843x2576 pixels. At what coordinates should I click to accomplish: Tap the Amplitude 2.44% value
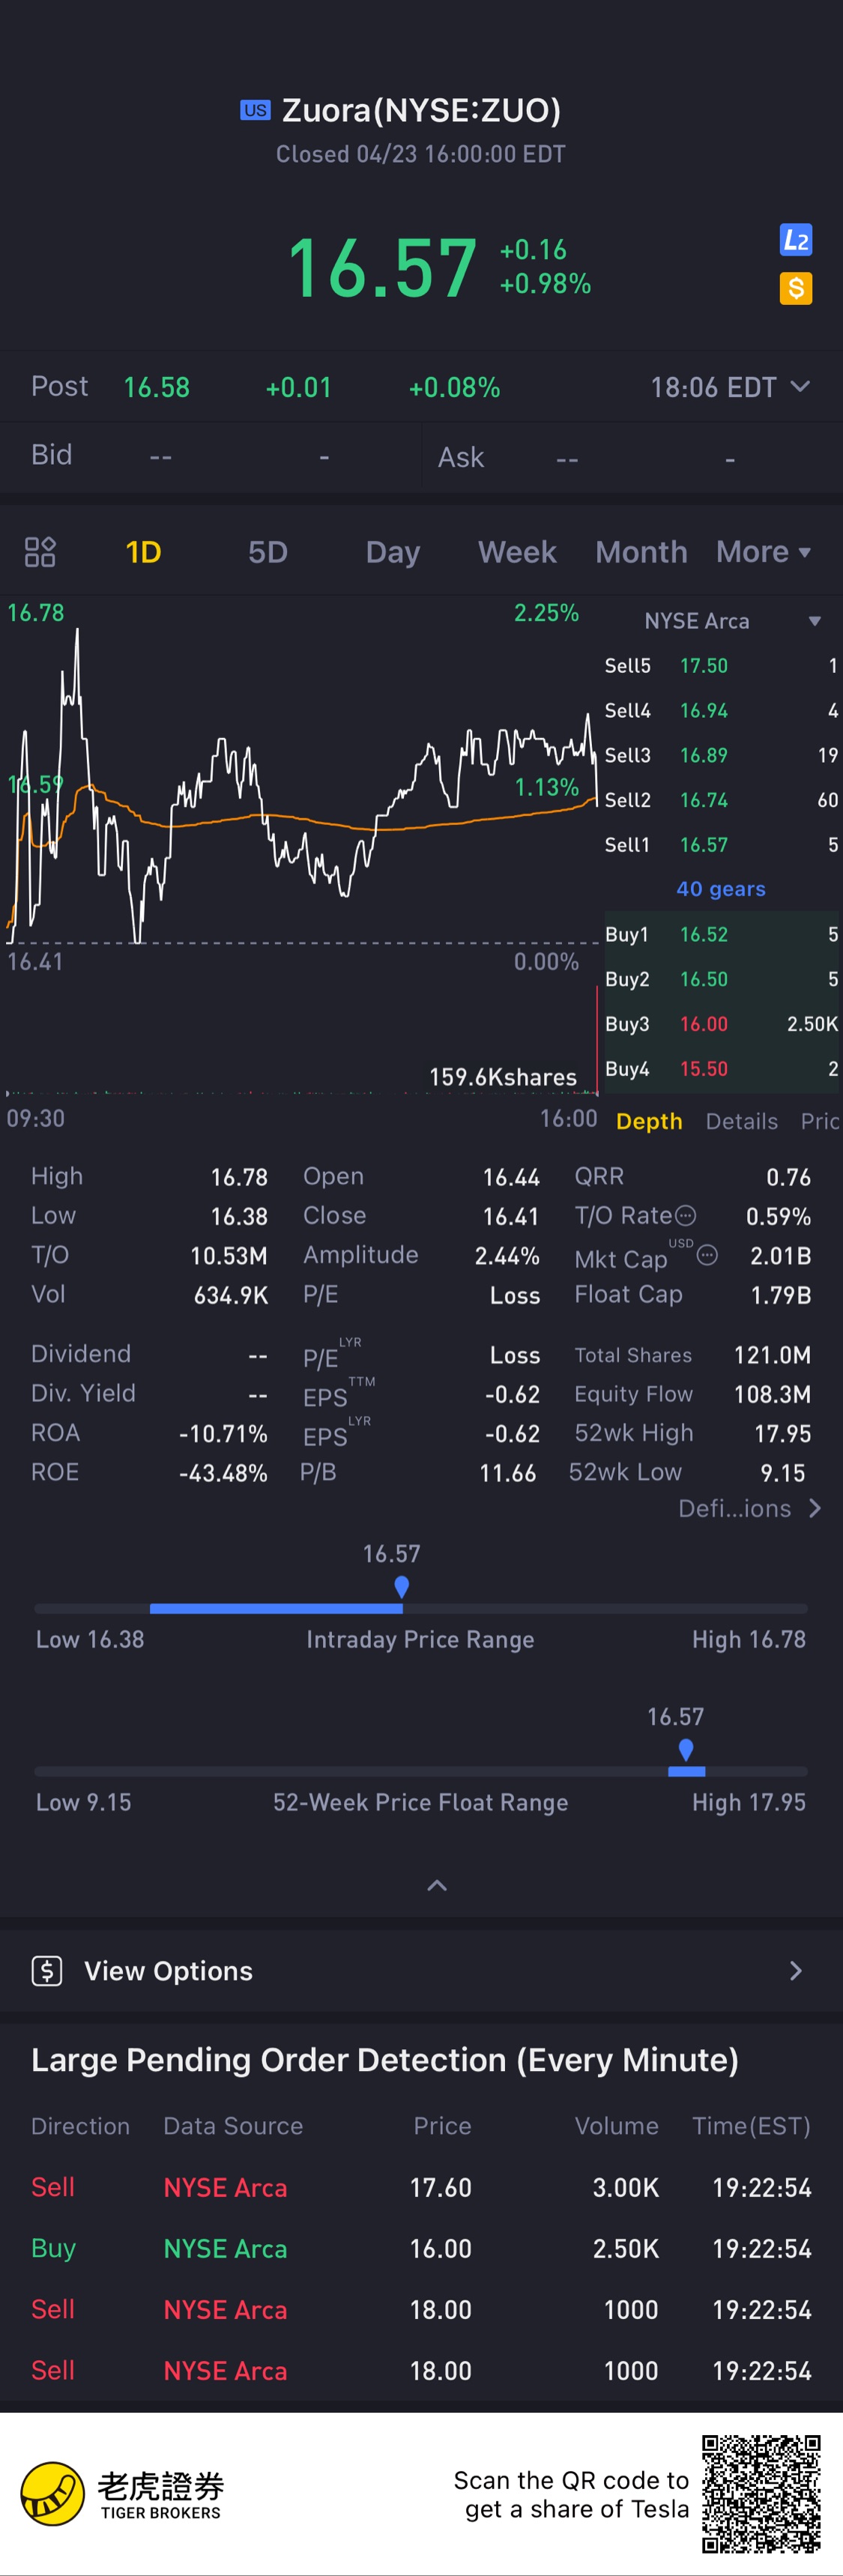tap(507, 1256)
